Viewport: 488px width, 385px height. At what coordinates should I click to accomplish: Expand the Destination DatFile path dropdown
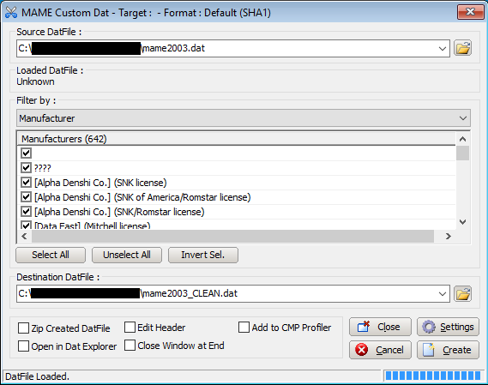[x=443, y=294]
